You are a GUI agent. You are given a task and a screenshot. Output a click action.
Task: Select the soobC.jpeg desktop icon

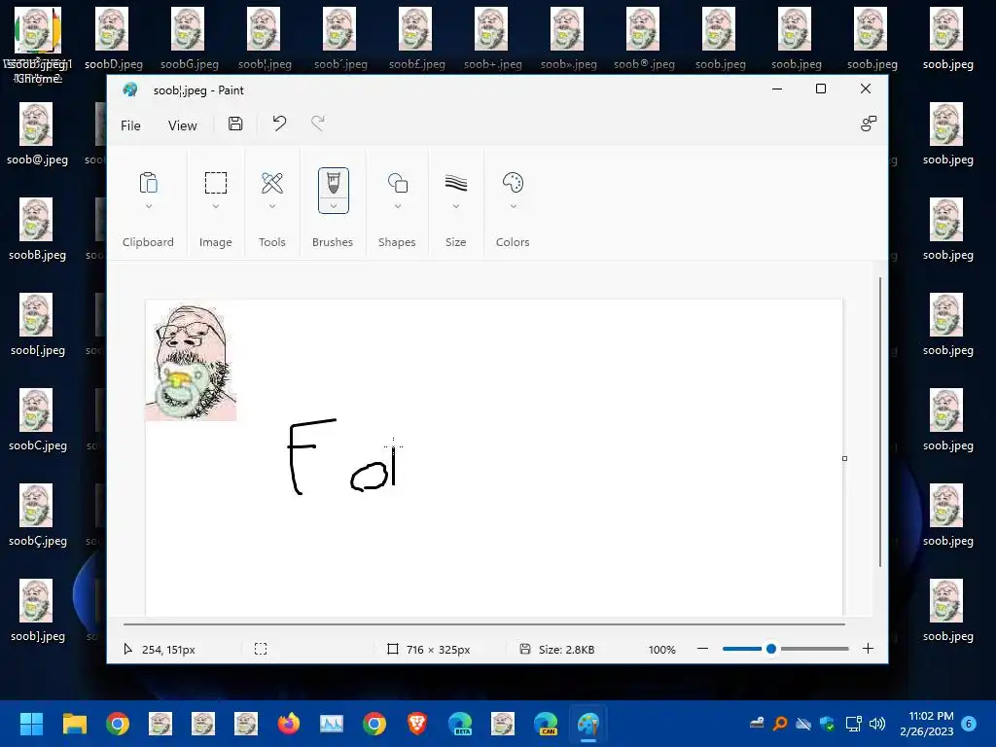pyautogui.click(x=37, y=419)
